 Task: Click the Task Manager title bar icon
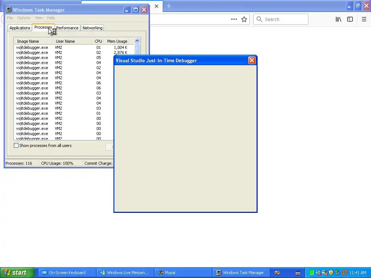tap(9, 10)
